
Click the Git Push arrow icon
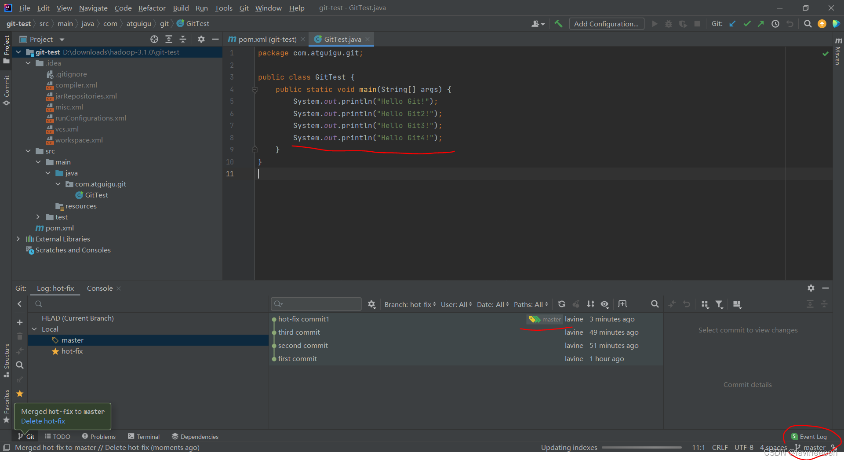click(x=761, y=24)
